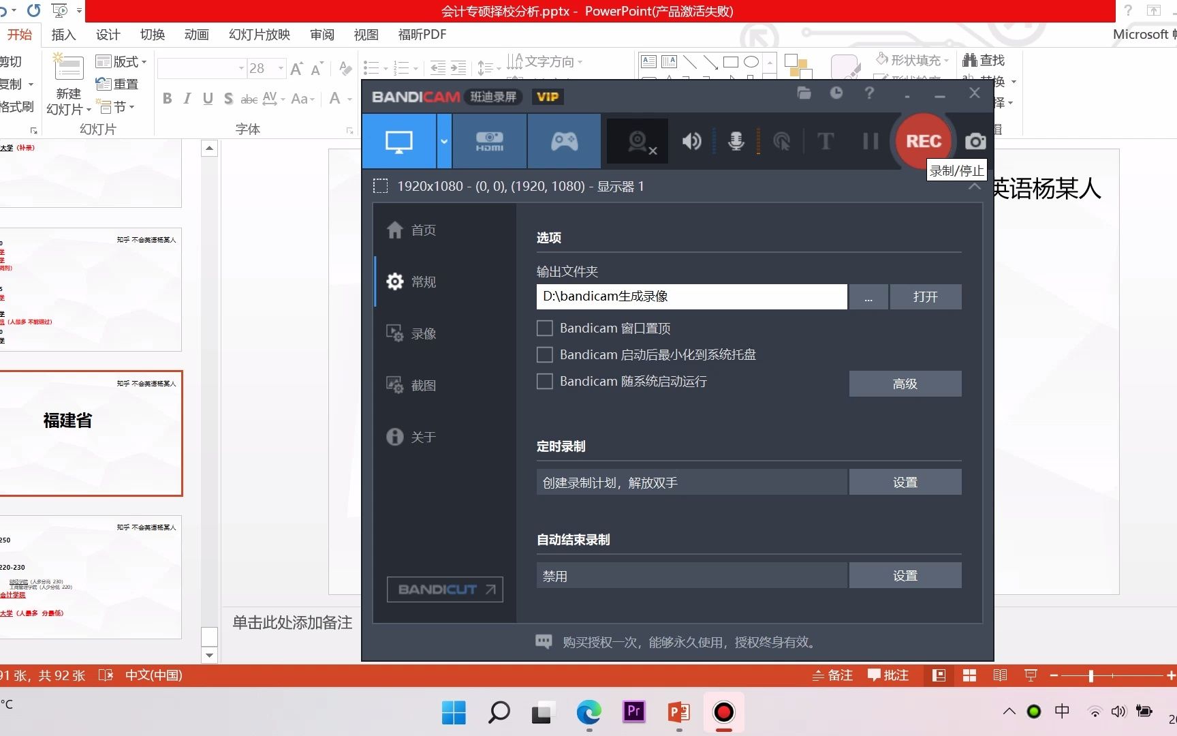Viewport: 1177px width, 736px height.
Task: Take a screenshot with camera icon
Action: tap(975, 141)
